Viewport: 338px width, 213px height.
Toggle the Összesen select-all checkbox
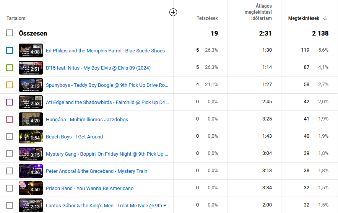pos(10,33)
